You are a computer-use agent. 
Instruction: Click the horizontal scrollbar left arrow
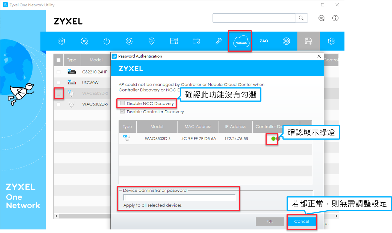[x=57, y=216]
